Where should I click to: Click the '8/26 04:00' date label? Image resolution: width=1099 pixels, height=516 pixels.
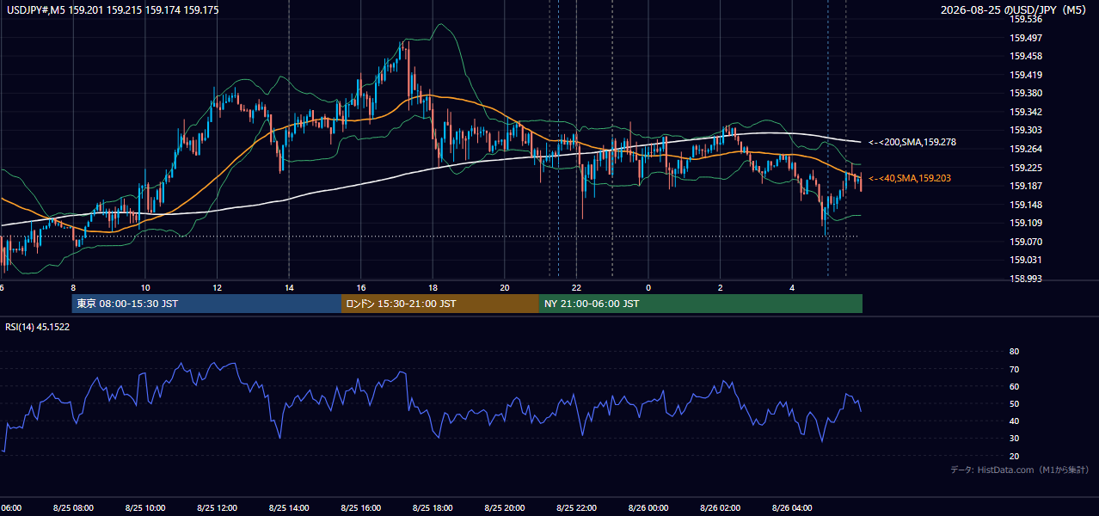pos(792,508)
